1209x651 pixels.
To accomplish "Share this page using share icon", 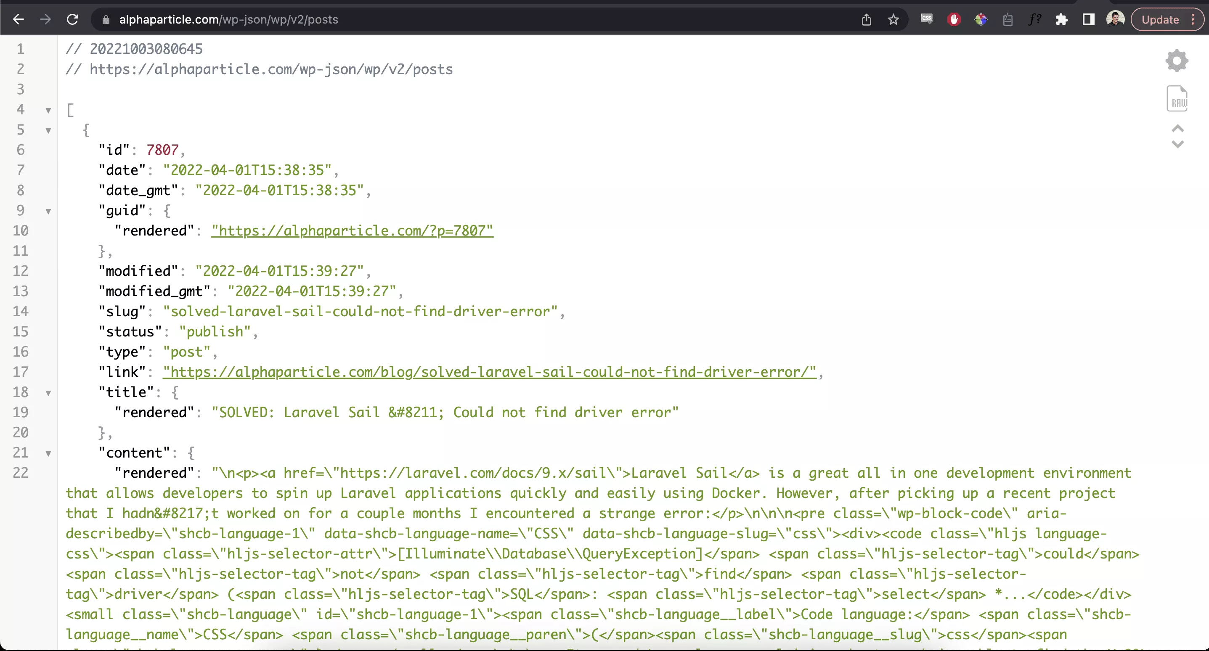I will 867,20.
